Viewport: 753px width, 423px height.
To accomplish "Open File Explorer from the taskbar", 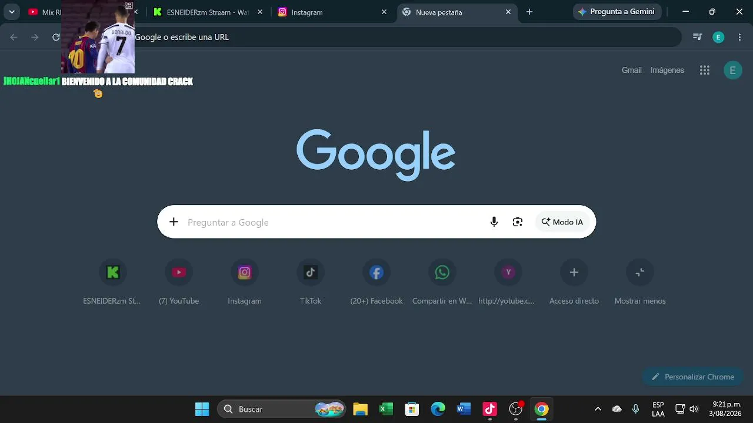I will pos(360,409).
